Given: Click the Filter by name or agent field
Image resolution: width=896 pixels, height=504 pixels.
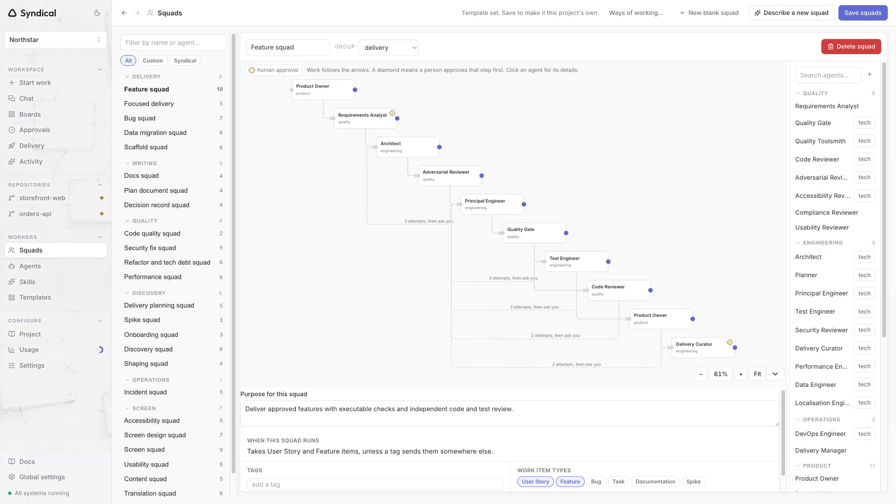Looking at the screenshot, I should pos(173,42).
